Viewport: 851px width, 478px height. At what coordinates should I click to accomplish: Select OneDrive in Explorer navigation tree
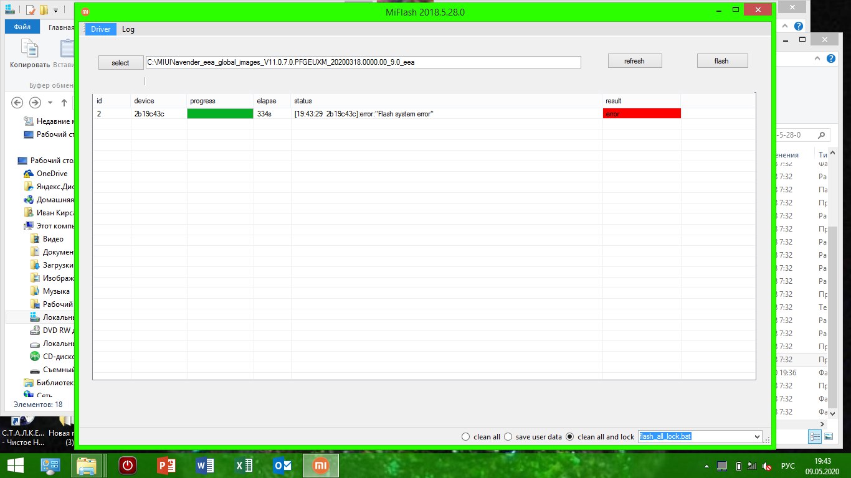coord(52,174)
